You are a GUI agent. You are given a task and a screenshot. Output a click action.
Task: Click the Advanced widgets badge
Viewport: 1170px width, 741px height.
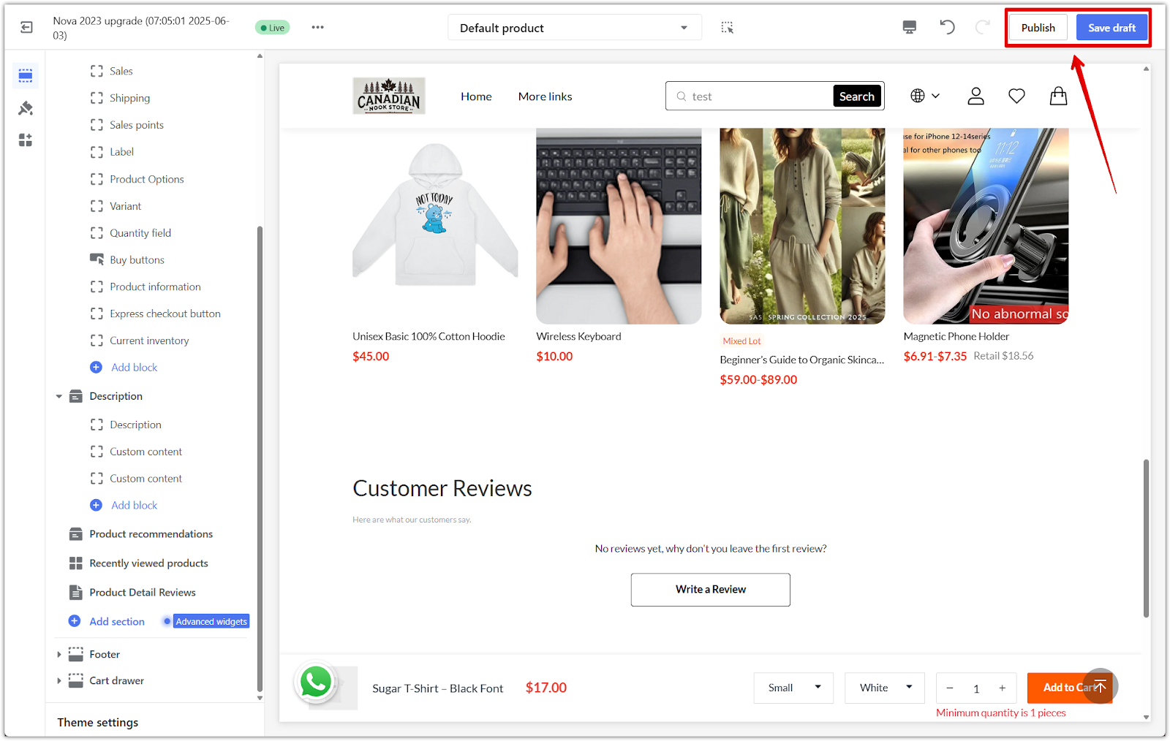pos(211,621)
